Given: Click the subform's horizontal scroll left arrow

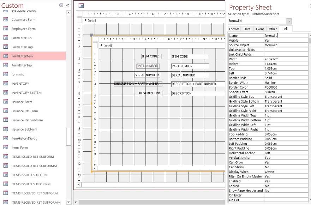Looking at the screenshot, I should pyautogui.click(x=95, y=168).
